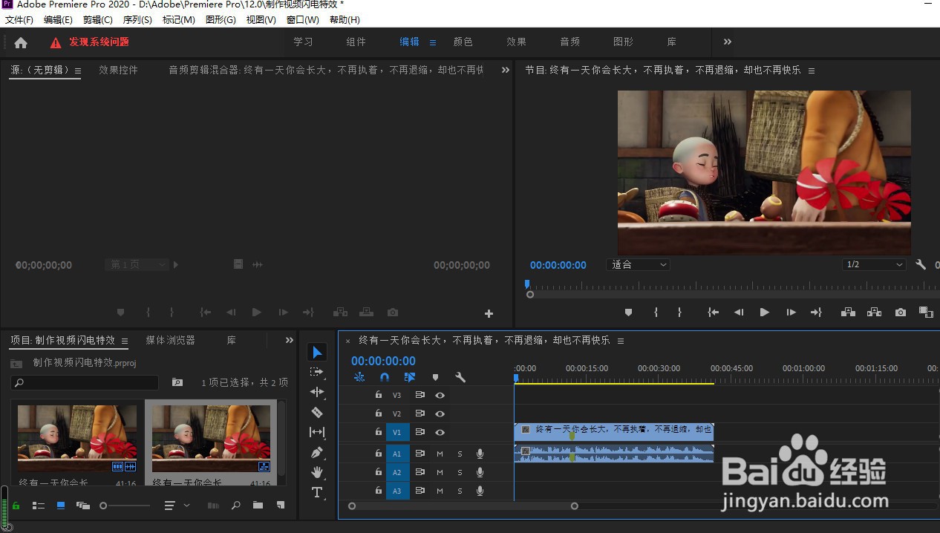Open 媒体浏览器 tab
Viewport: 940px width, 533px height.
pyautogui.click(x=170, y=340)
